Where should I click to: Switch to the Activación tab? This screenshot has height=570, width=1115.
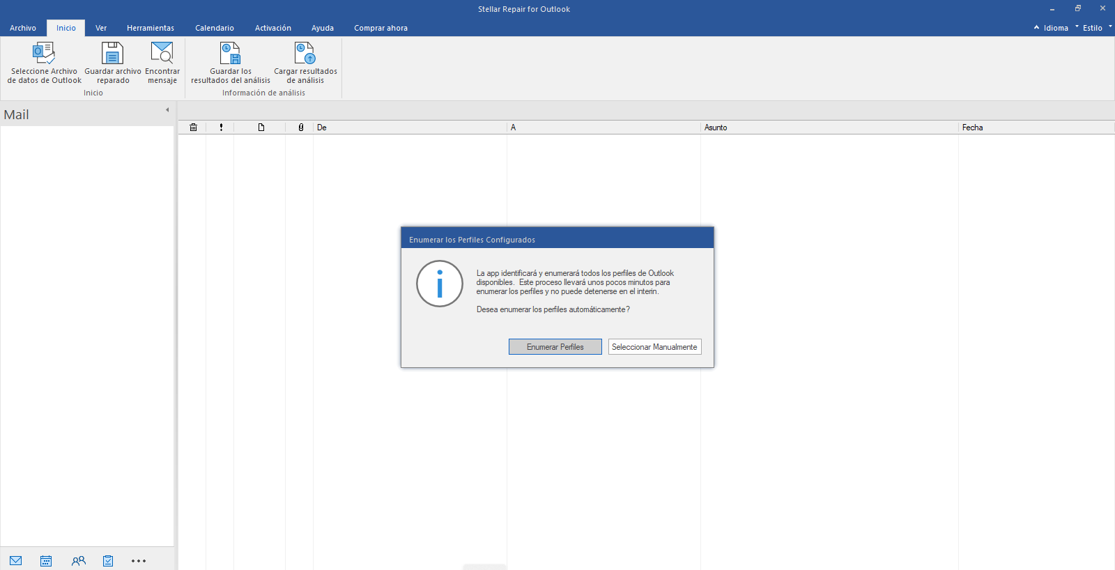273,28
